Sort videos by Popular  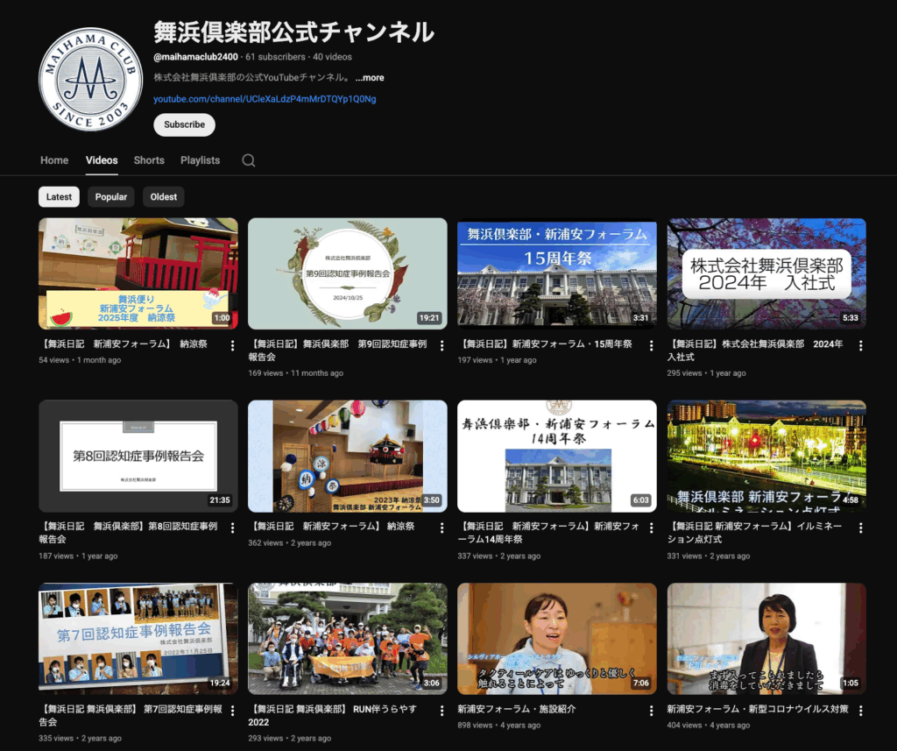(x=111, y=197)
